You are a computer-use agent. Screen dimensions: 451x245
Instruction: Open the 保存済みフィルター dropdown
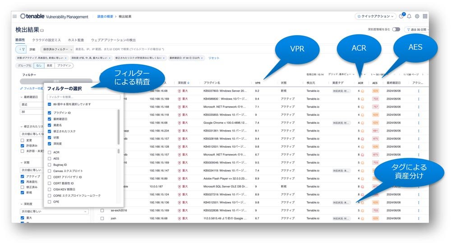[57, 49]
